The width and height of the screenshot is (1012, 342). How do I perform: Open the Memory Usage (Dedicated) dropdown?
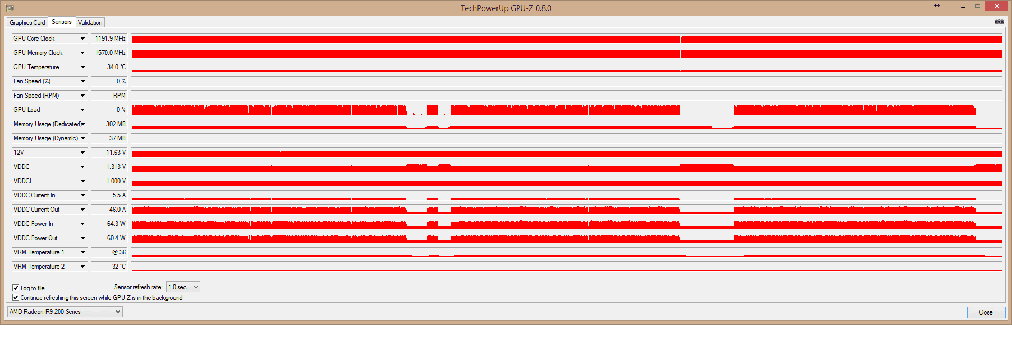coord(49,124)
